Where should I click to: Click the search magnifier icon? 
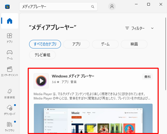93,7
